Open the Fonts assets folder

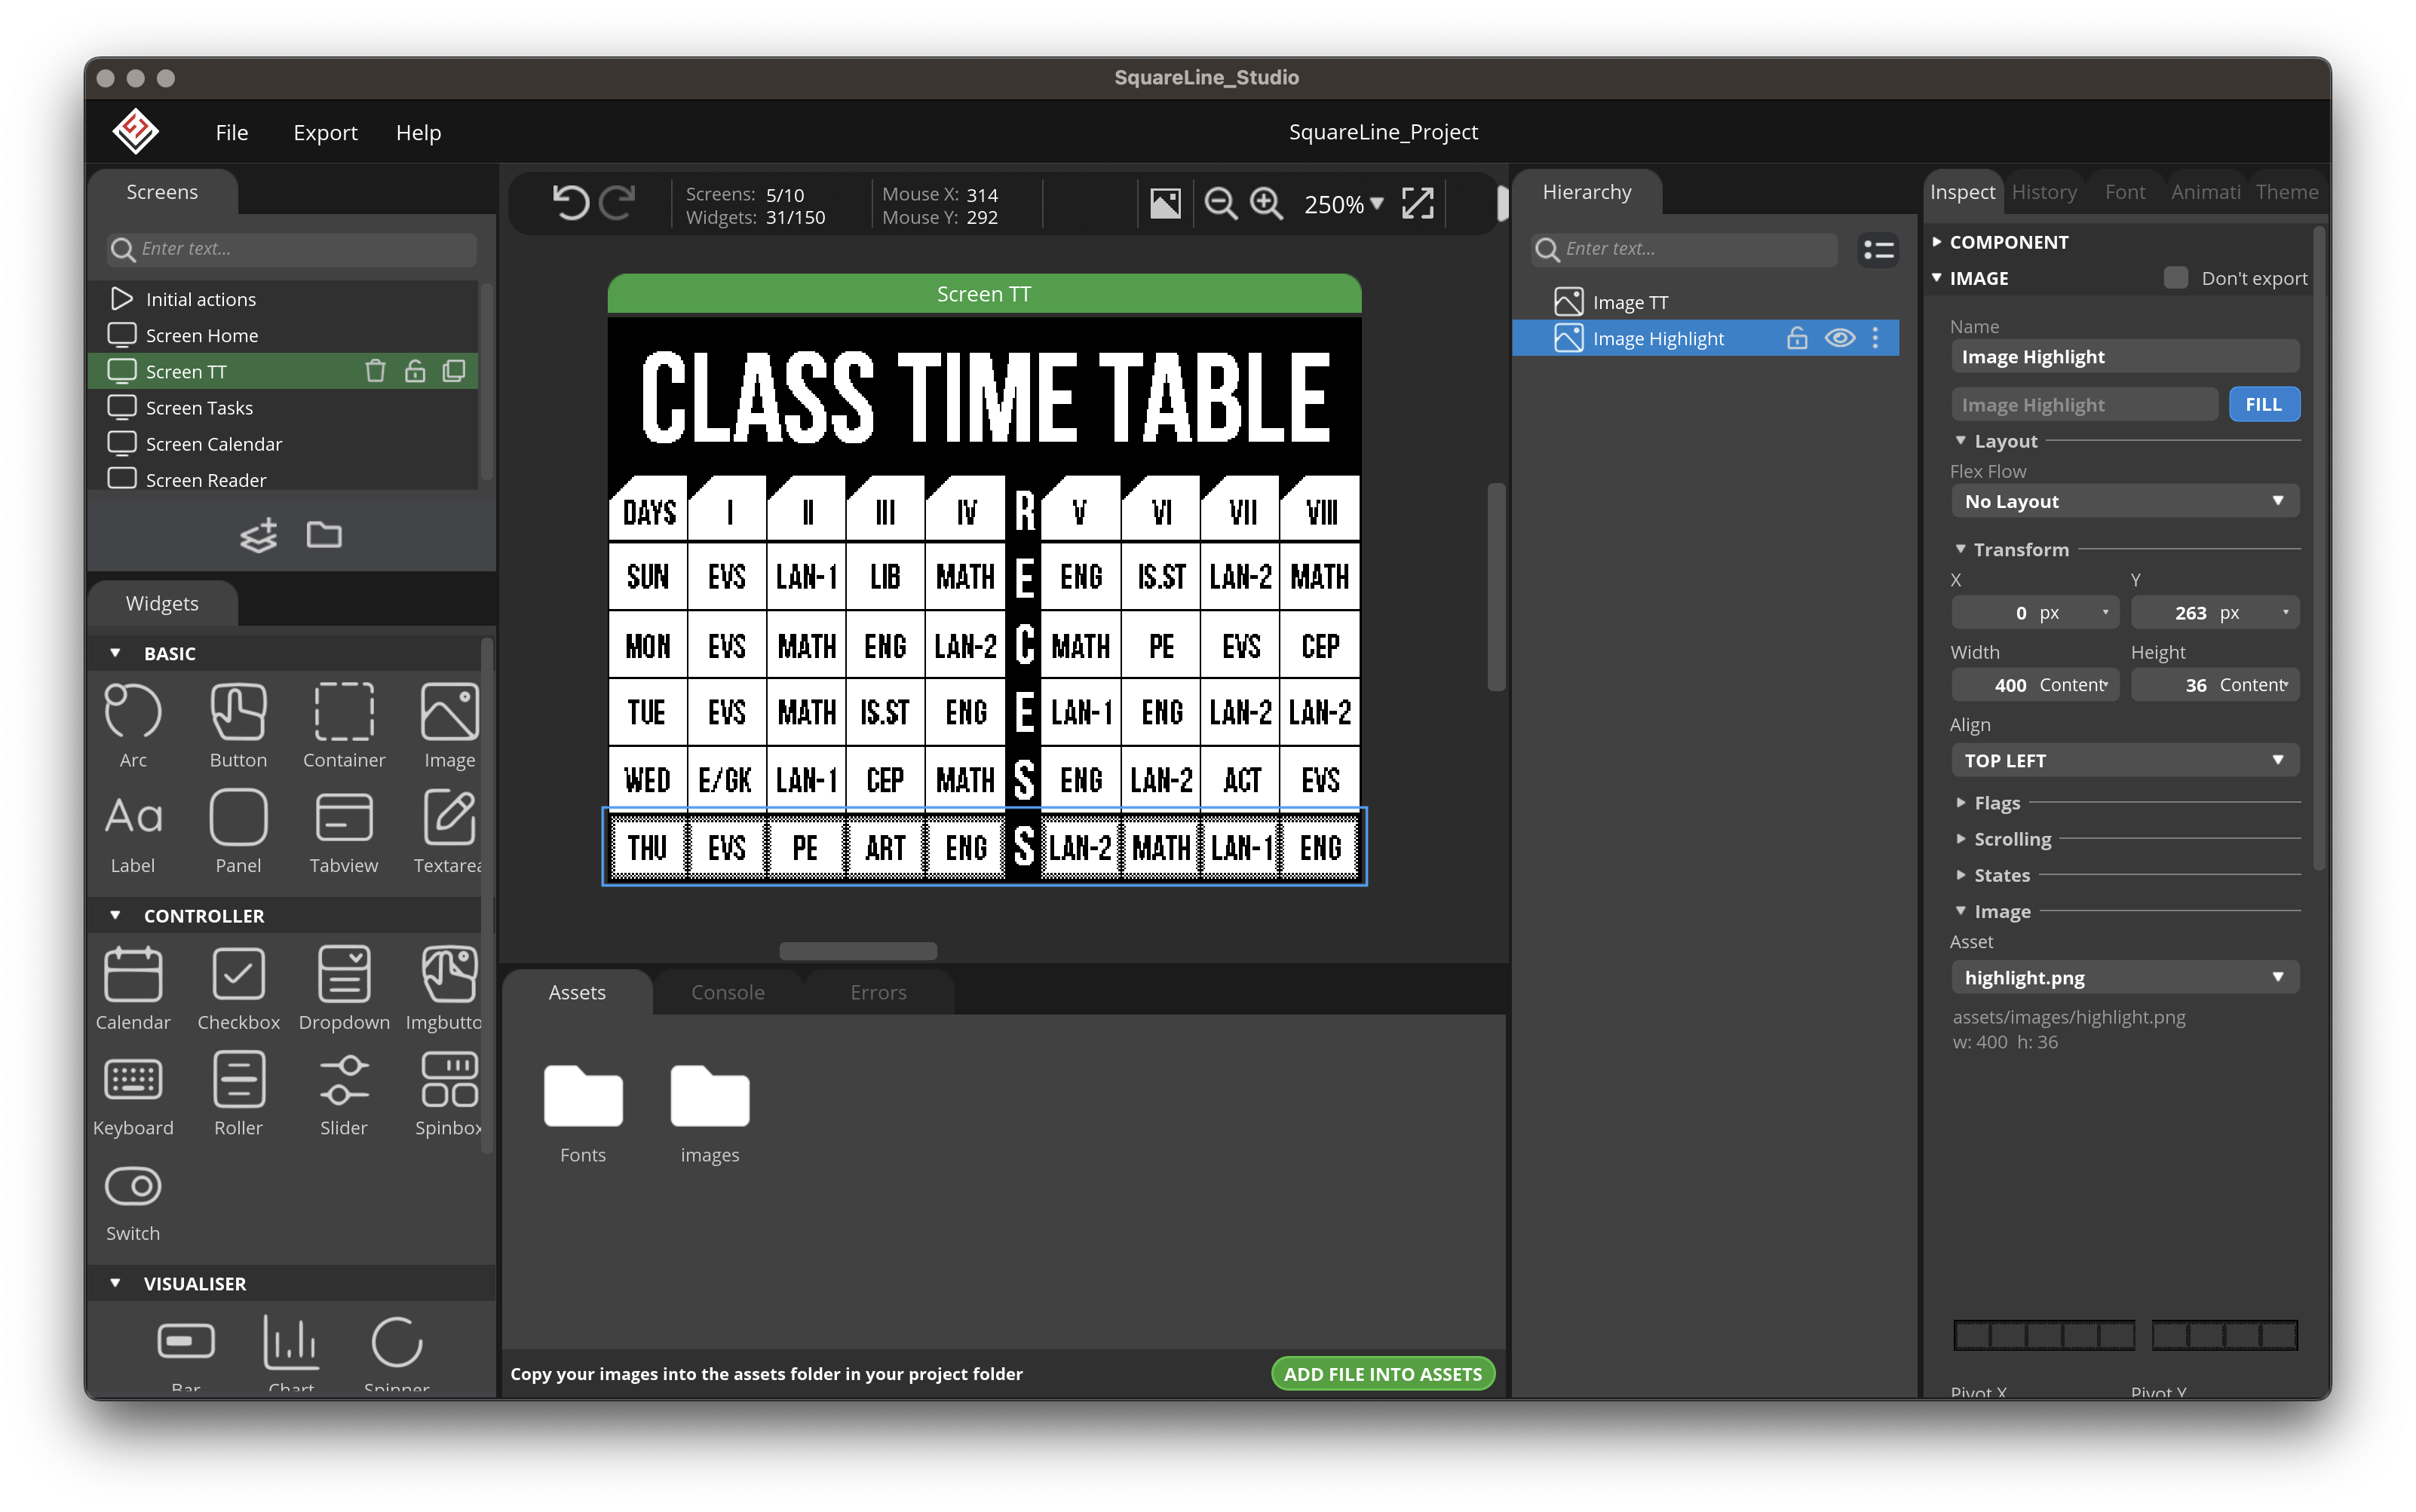[x=582, y=1115]
